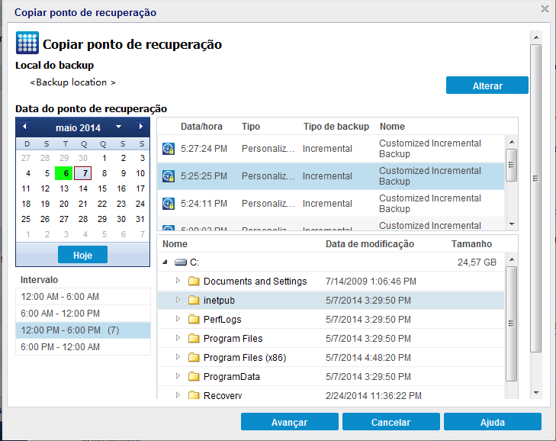
Task: Go to next month in calendar
Action: (x=141, y=127)
